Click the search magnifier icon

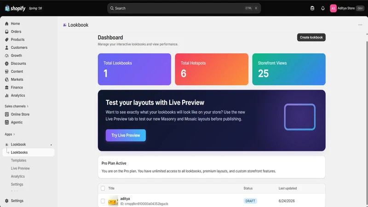(112, 8)
